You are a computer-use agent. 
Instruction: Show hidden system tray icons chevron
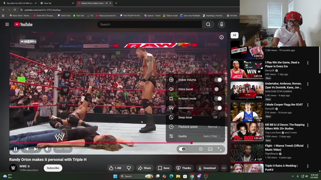click(292, 176)
